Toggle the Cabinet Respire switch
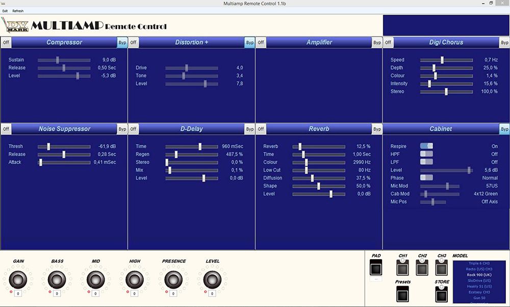The width and height of the screenshot is (510, 307). (x=426, y=146)
